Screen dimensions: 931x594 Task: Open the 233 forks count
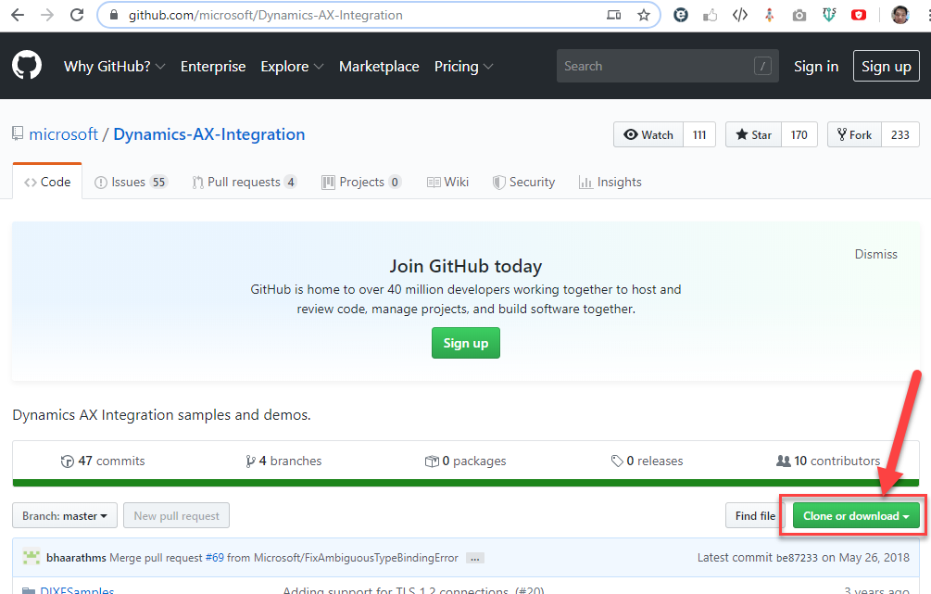[x=900, y=134]
